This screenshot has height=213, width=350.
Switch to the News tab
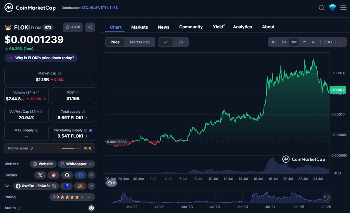[164, 27]
